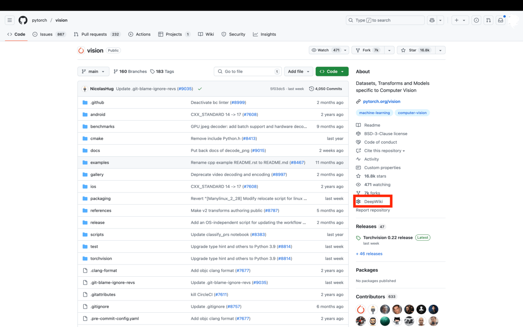The width and height of the screenshot is (523, 327).
Task: Switch to the Code tab
Action: [16, 34]
